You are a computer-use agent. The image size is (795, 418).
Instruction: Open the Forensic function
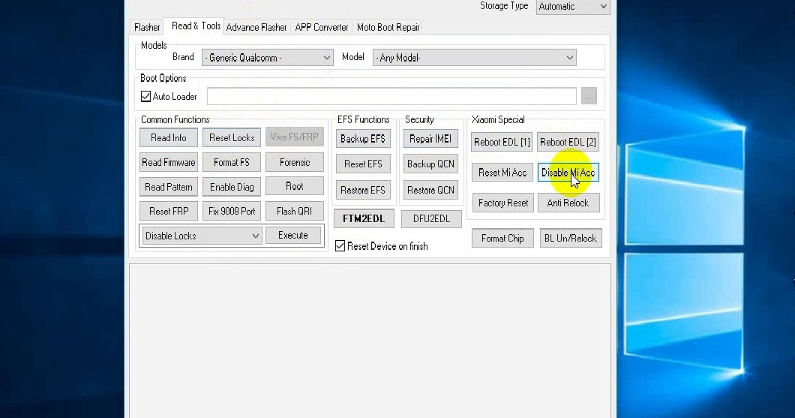pyautogui.click(x=295, y=162)
